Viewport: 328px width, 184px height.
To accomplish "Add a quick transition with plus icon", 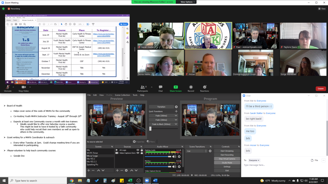I will click(176, 111).
